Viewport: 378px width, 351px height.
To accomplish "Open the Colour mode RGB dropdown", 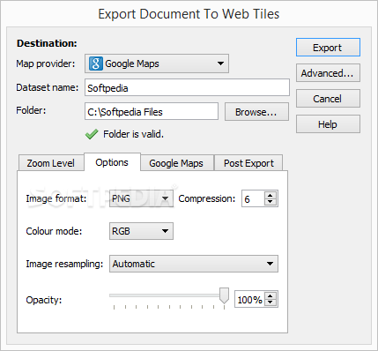I will [x=141, y=231].
